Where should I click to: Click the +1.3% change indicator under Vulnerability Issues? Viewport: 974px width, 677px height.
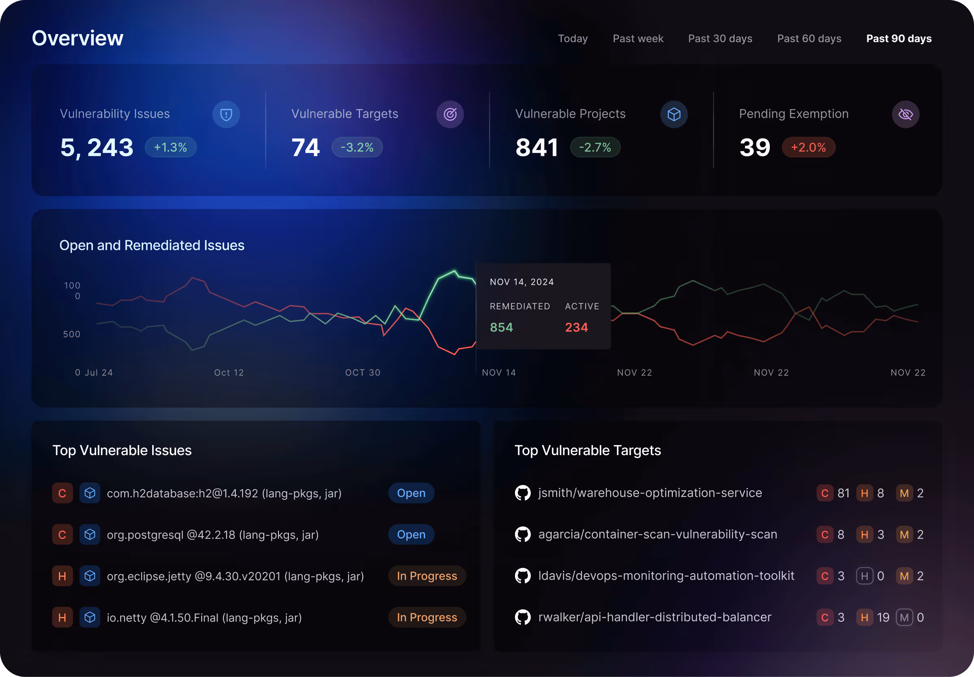click(170, 147)
